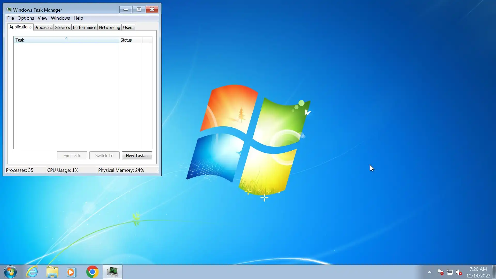Launch Windows Media Player taskbar icon
496x279 pixels.
click(x=72, y=272)
